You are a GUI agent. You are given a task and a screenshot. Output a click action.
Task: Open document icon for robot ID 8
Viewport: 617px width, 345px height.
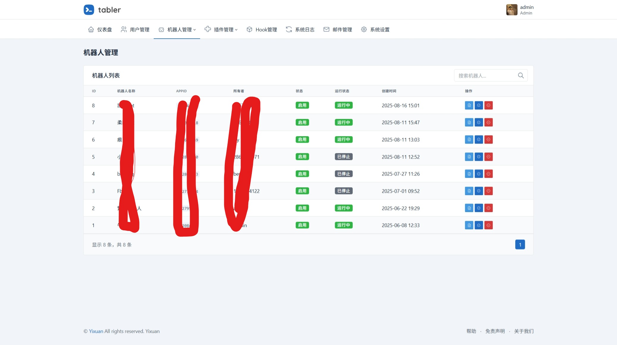469,105
